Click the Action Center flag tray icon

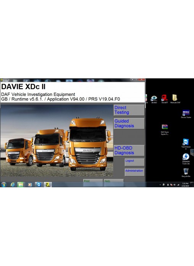click(171, 185)
